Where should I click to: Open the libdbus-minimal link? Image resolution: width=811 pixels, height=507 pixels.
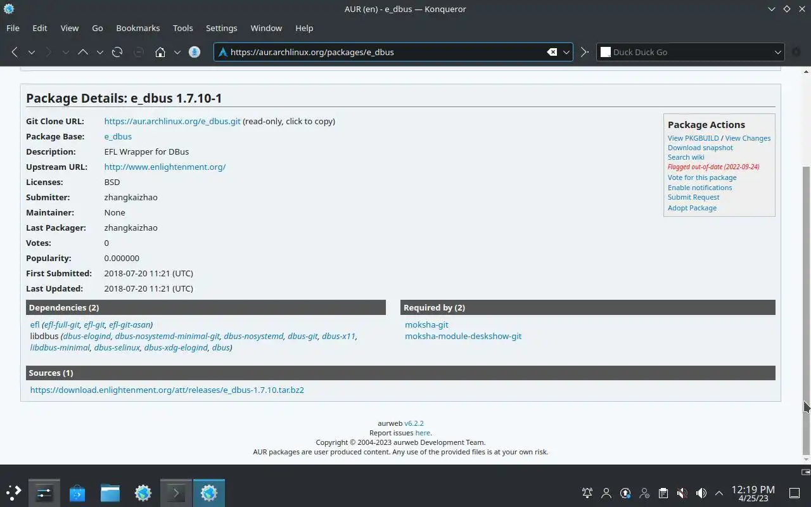click(60, 347)
